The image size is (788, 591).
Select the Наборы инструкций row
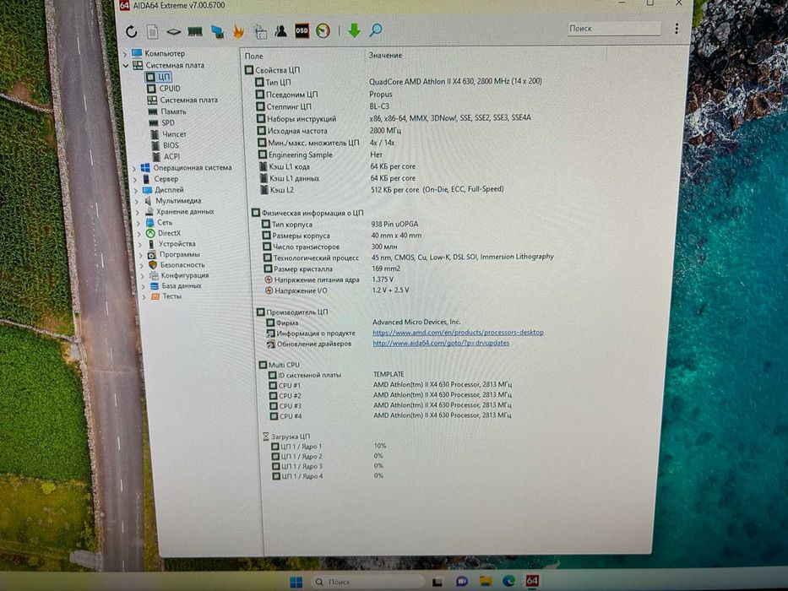[394, 118]
